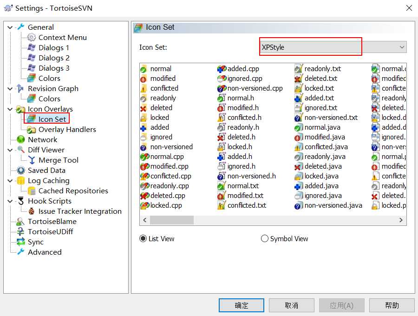Viewport: 418px width, 316px height.
Task: Click the horizontal scrollbar thumb
Action: (x=172, y=220)
